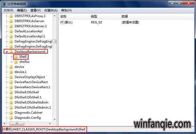Click the Shell folder icon
This screenshot has height=134, width=196.
click(16, 57)
